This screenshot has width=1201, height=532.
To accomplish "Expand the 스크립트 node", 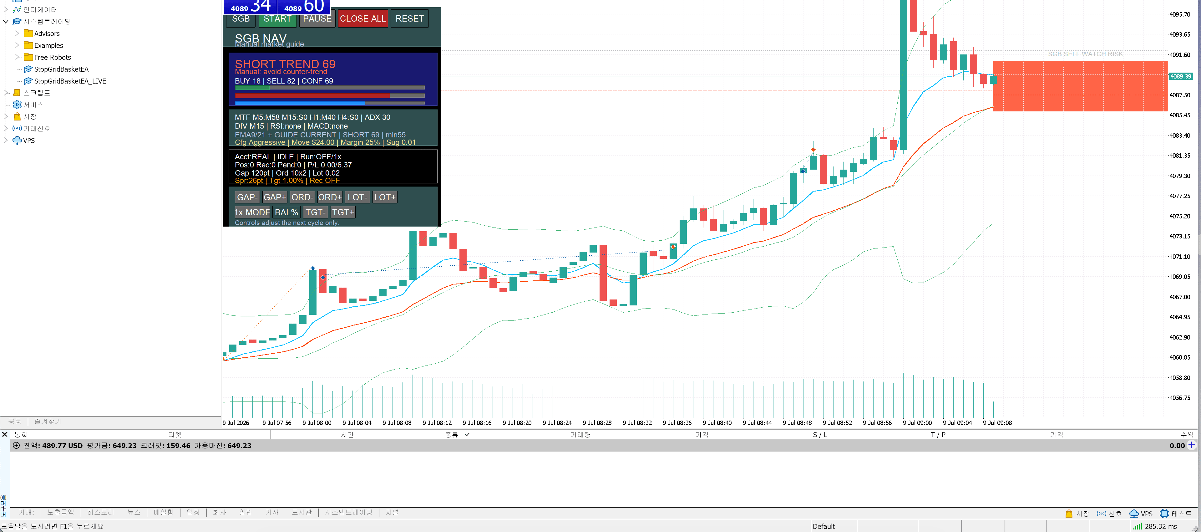I will tap(6, 92).
